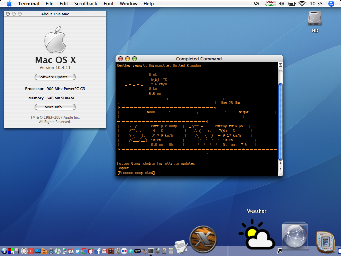Click the Software Update button

[x=55, y=77]
